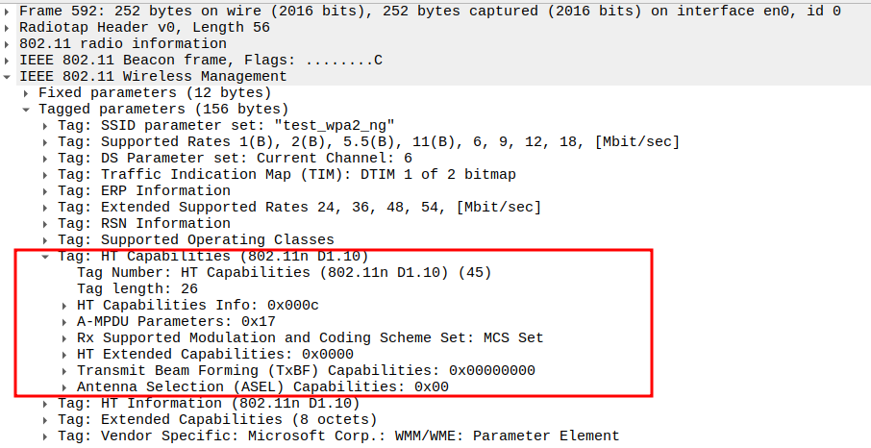The height and width of the screenshot is (448, 871).
Task: Expand the IEEE 802.11 Beacon frame section
Action: tap(9, 60)
